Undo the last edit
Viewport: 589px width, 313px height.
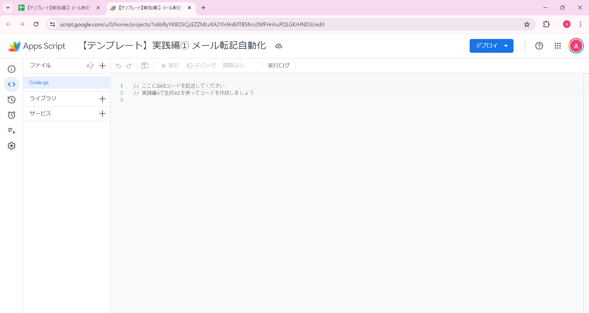coord(118,65)
